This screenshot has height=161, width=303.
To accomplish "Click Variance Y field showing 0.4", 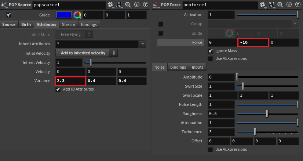I will pos(102,81).
